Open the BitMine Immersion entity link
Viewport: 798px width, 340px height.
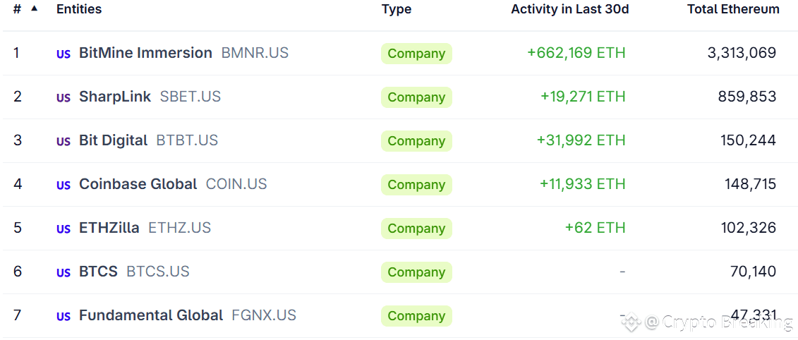[145, 53]
